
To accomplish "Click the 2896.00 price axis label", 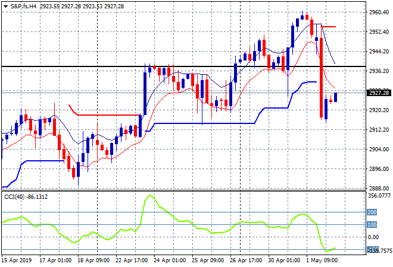I will pyautogui.click(x=379, y=169).
